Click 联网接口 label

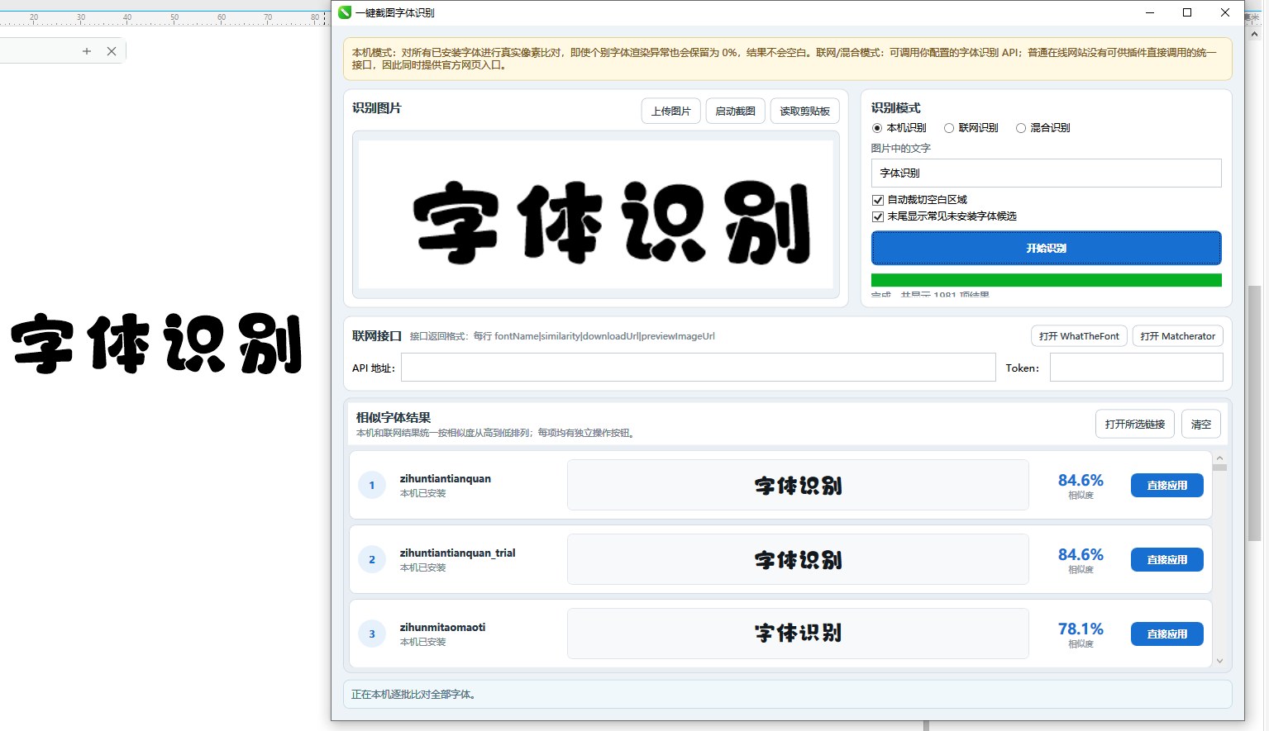coord(377,336)
